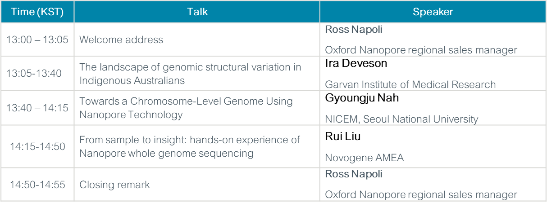Click the speaker name Gyoungju Nah

pos(362,98)
